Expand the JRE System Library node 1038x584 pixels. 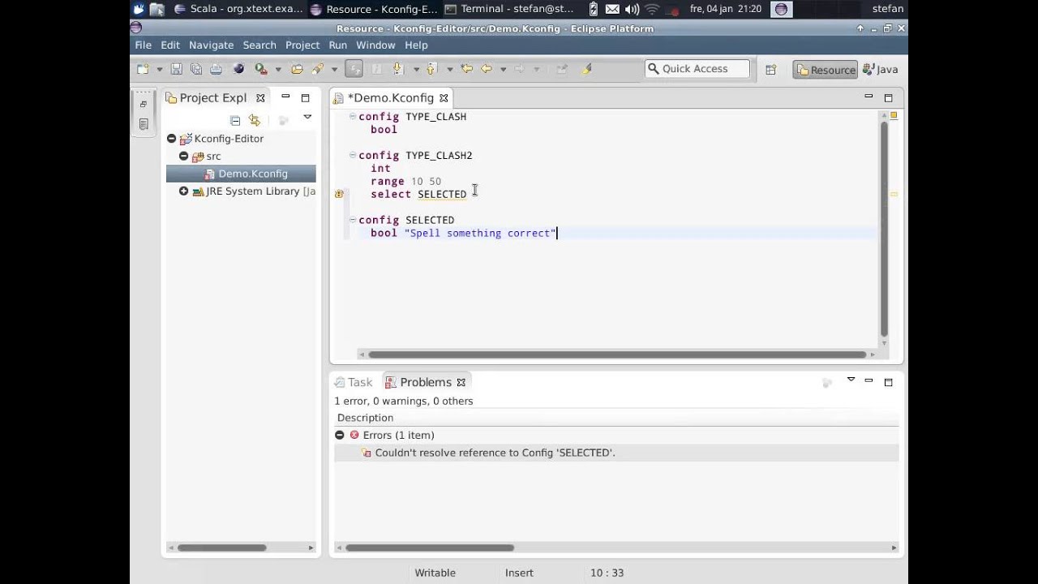[x=183, y=191]
